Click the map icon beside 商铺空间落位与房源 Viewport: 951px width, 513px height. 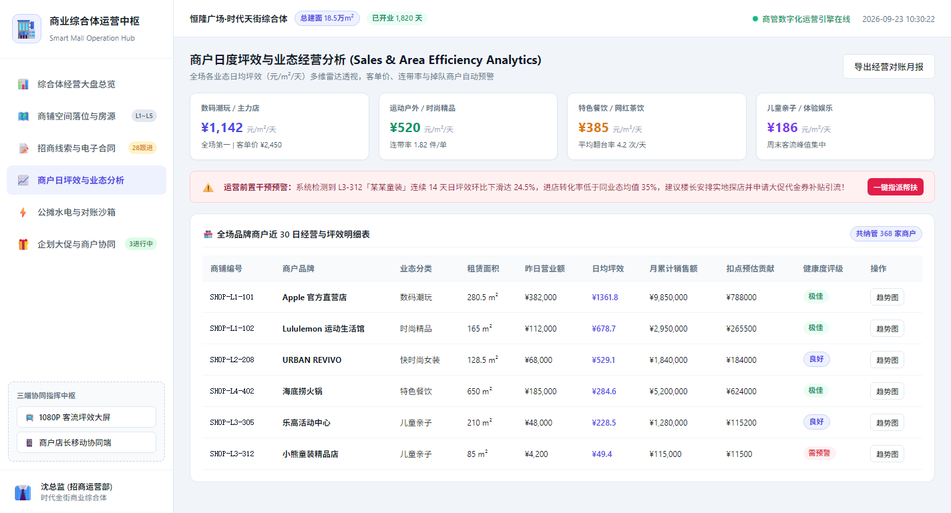(x=23, y=116)
